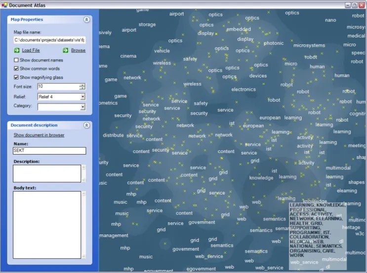Click the Font size input field

tap(58, 86)
